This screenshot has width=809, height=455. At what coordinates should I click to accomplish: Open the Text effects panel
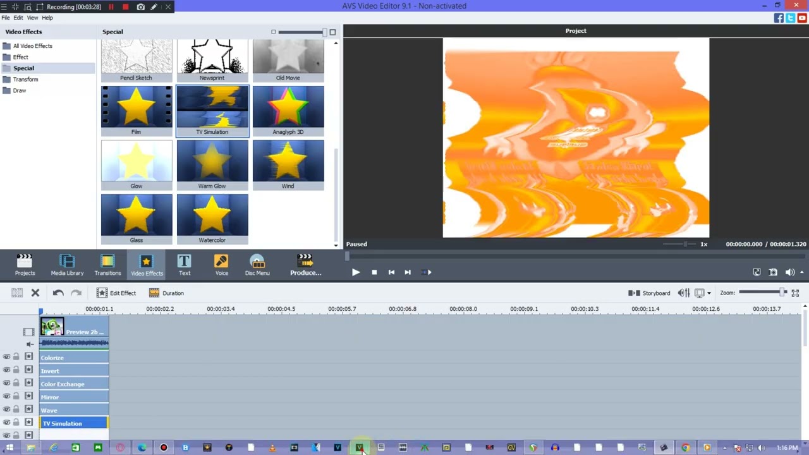point(184,265)
